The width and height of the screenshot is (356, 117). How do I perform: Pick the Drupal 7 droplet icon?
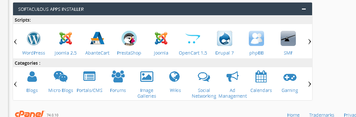(x=225, y=38)
